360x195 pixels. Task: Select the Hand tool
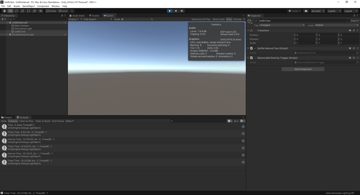[x=4, y=11]
